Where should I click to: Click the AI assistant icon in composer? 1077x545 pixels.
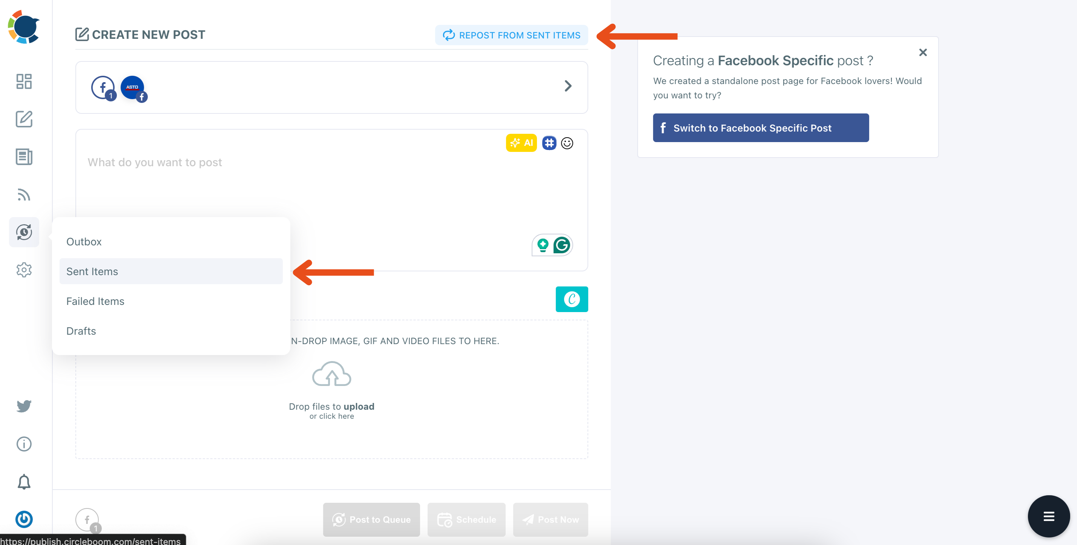coord(521,142)
